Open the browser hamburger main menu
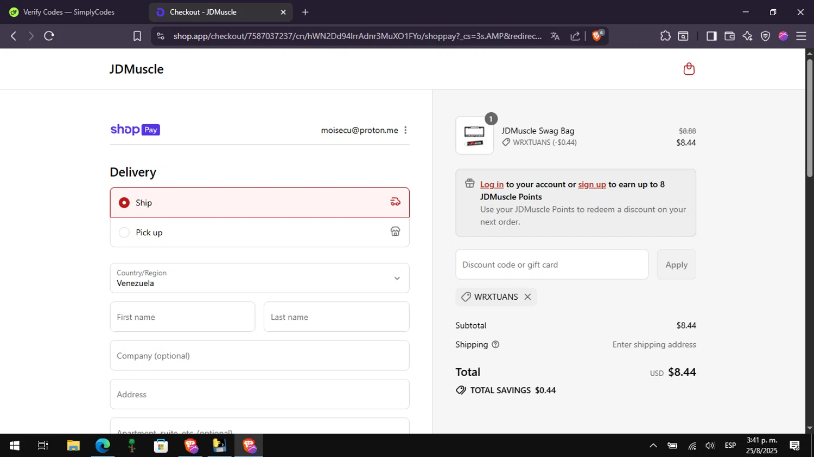Viewport: 814px width, 457px height. [x=801, y=36]
